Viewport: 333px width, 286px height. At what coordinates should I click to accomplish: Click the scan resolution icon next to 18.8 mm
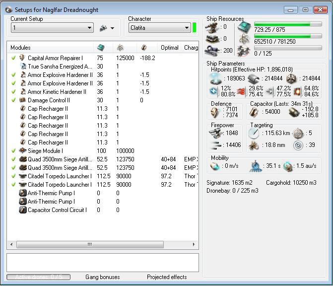(x=254, y=145)
